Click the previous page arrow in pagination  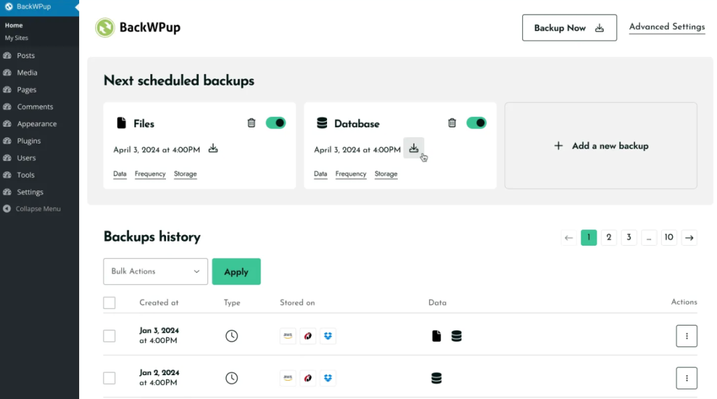[x=569, y=237]
